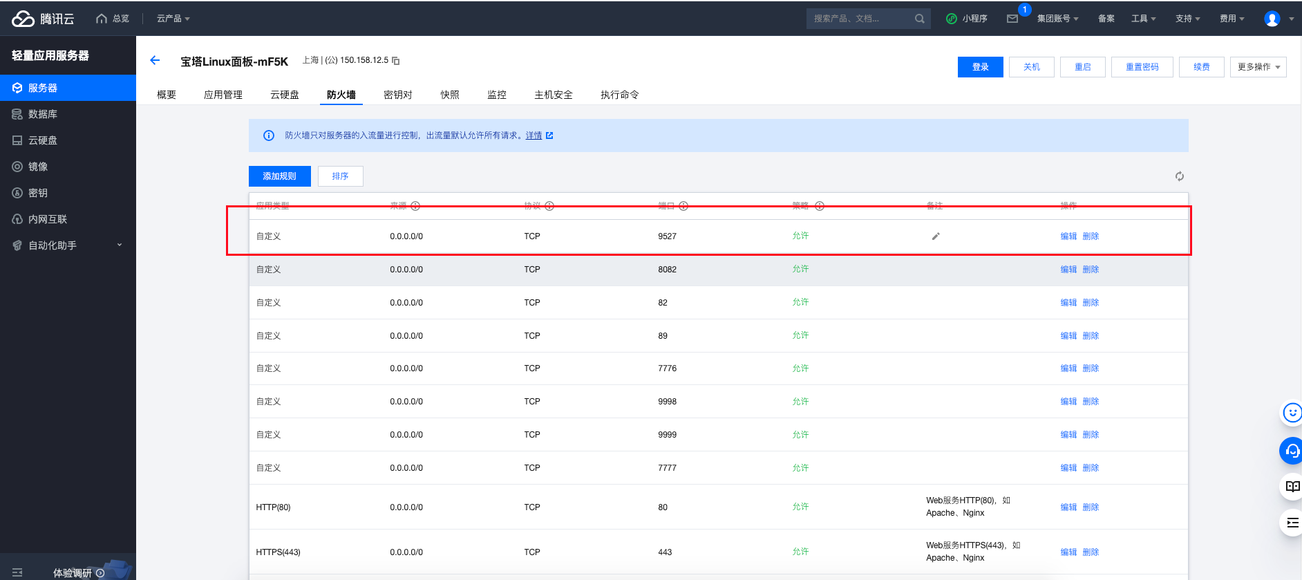The height and width of the screenshot is (580, 1302).
Task: Switch to the 快照 tab
Action: [450, 95]
